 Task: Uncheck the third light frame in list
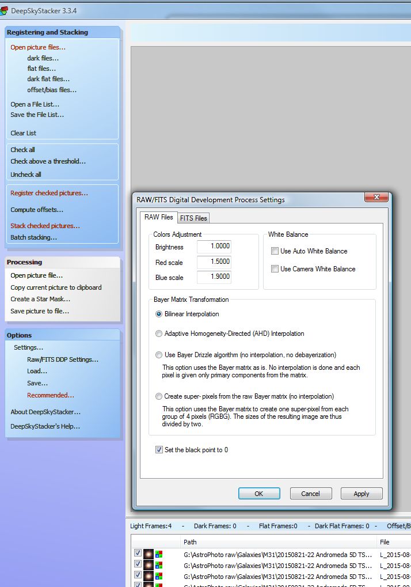(x=138, y=574)
